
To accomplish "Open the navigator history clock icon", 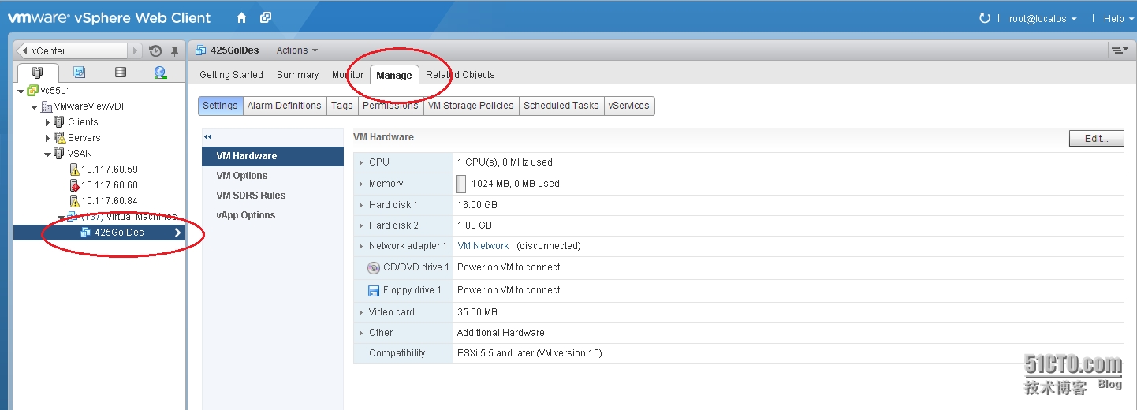I will [155, 51].
